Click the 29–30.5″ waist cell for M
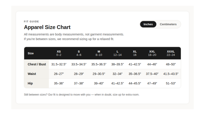 coord(99,74)
